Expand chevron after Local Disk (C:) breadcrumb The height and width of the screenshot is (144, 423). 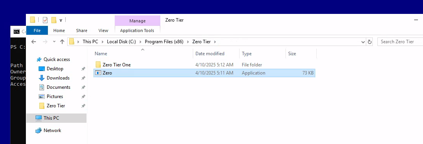(140, 42)
